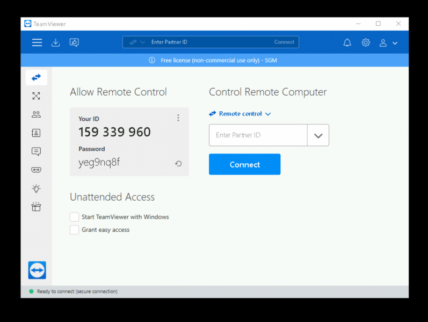Maximize the TeamViewer window

pyautogui.click(x=378, y=24)
